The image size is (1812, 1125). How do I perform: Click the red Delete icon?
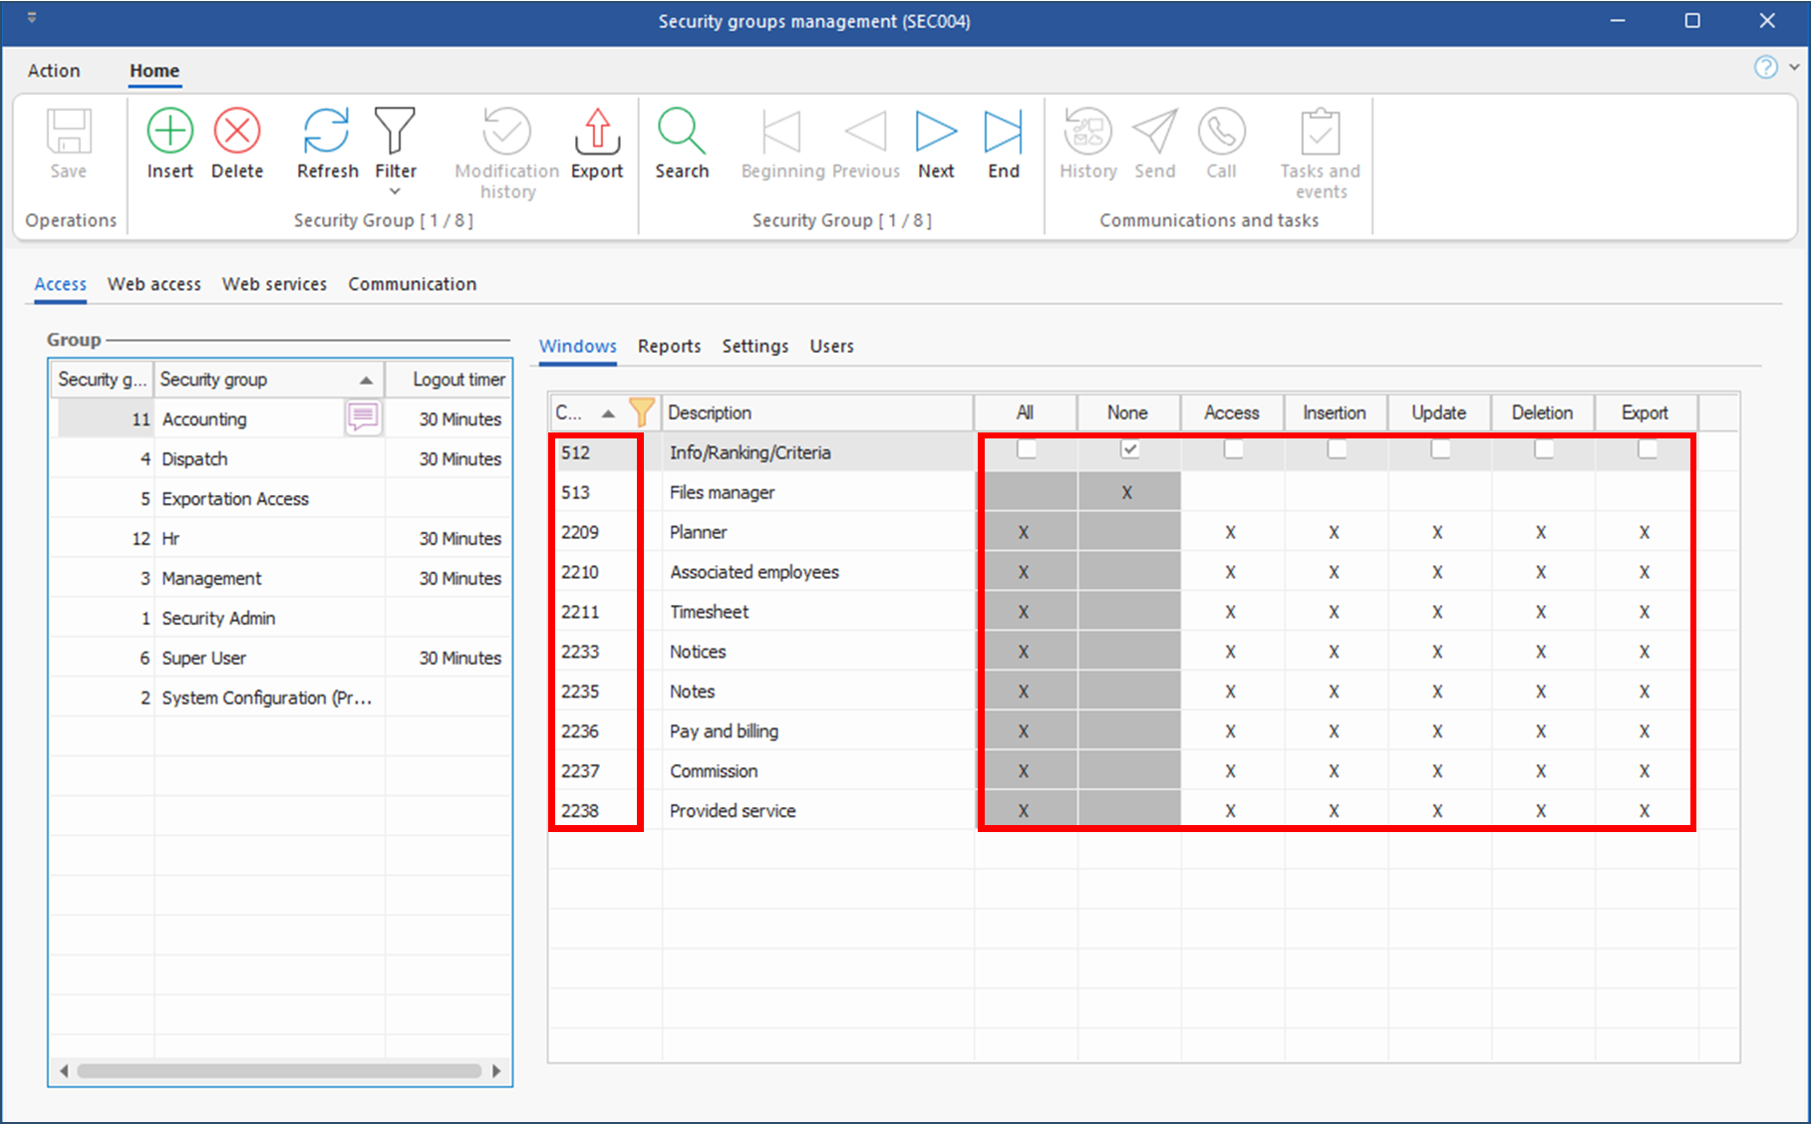pos(237,132)
